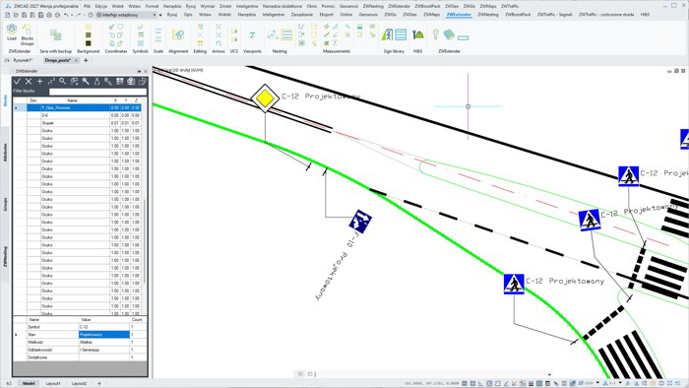
Task: Open the Sign library pedestrian icon
Action: click(x=387, y=34)
